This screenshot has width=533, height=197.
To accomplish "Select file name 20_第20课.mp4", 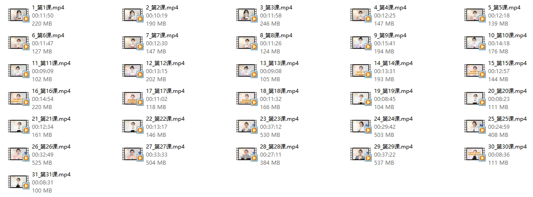I will (507, 91).
